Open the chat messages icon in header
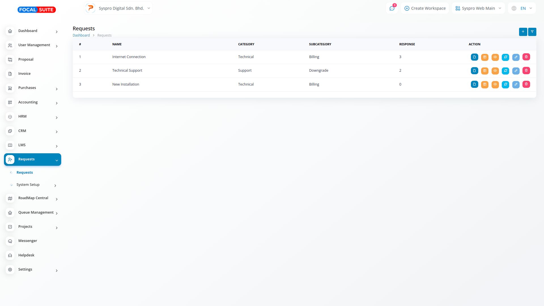This screenshot has width=544, height=306. click(392, 8)
